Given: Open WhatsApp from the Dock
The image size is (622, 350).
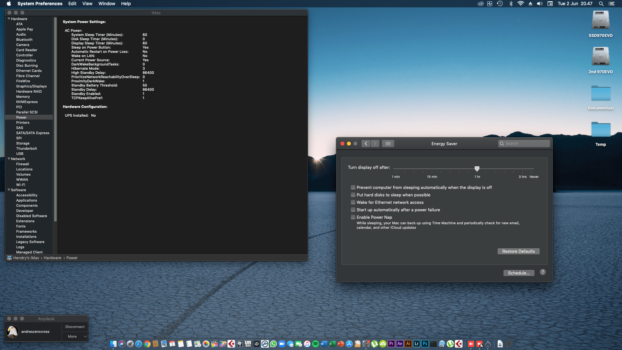Looking at the screenshot, I should click(x=273, y=344).
